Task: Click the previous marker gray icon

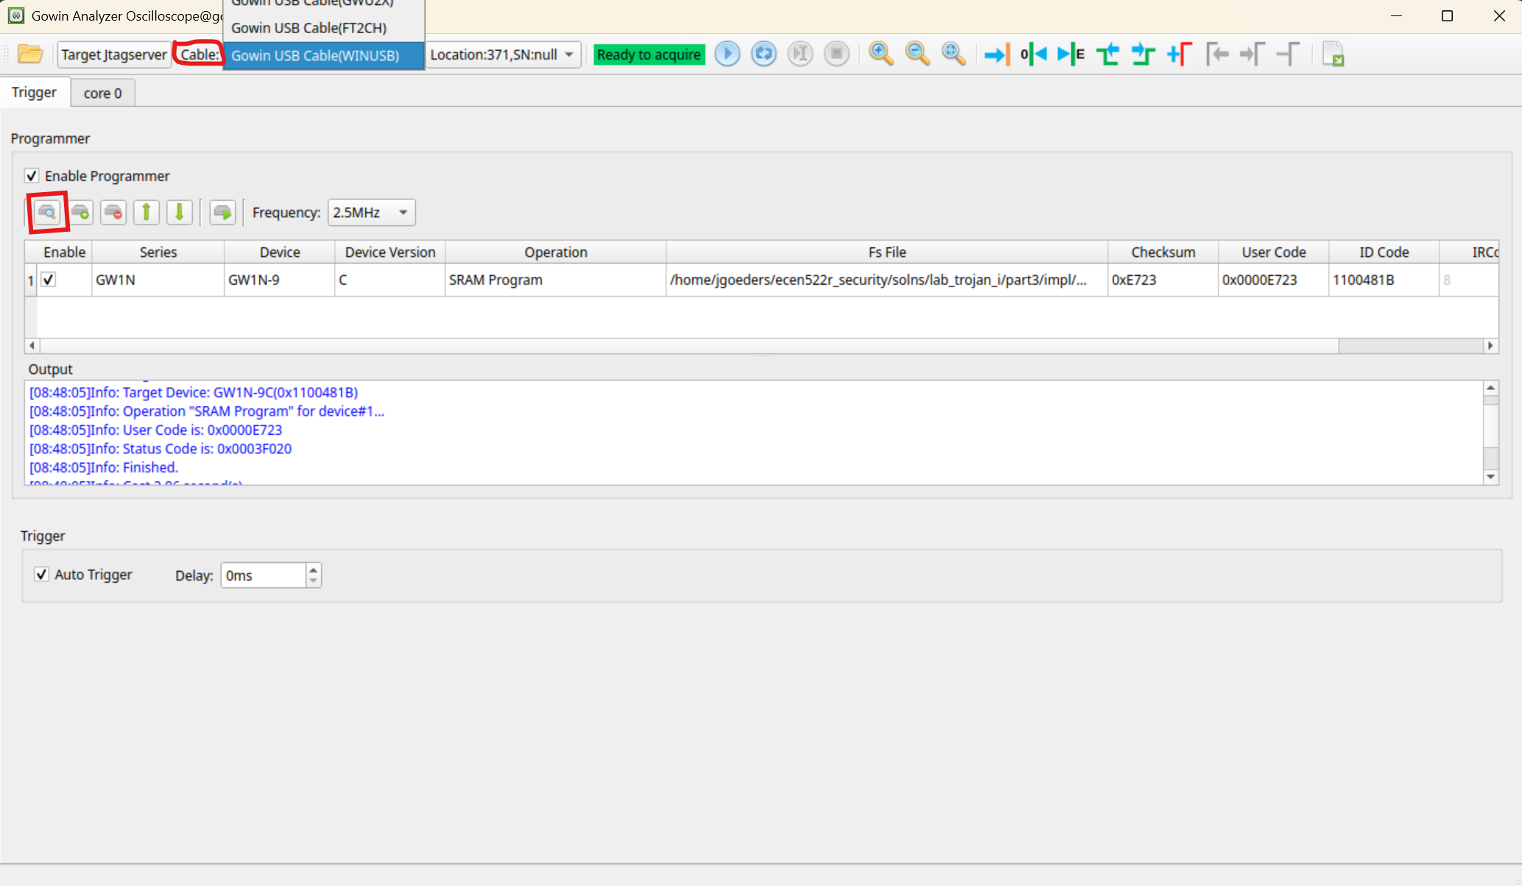Action: [1216, 54]
